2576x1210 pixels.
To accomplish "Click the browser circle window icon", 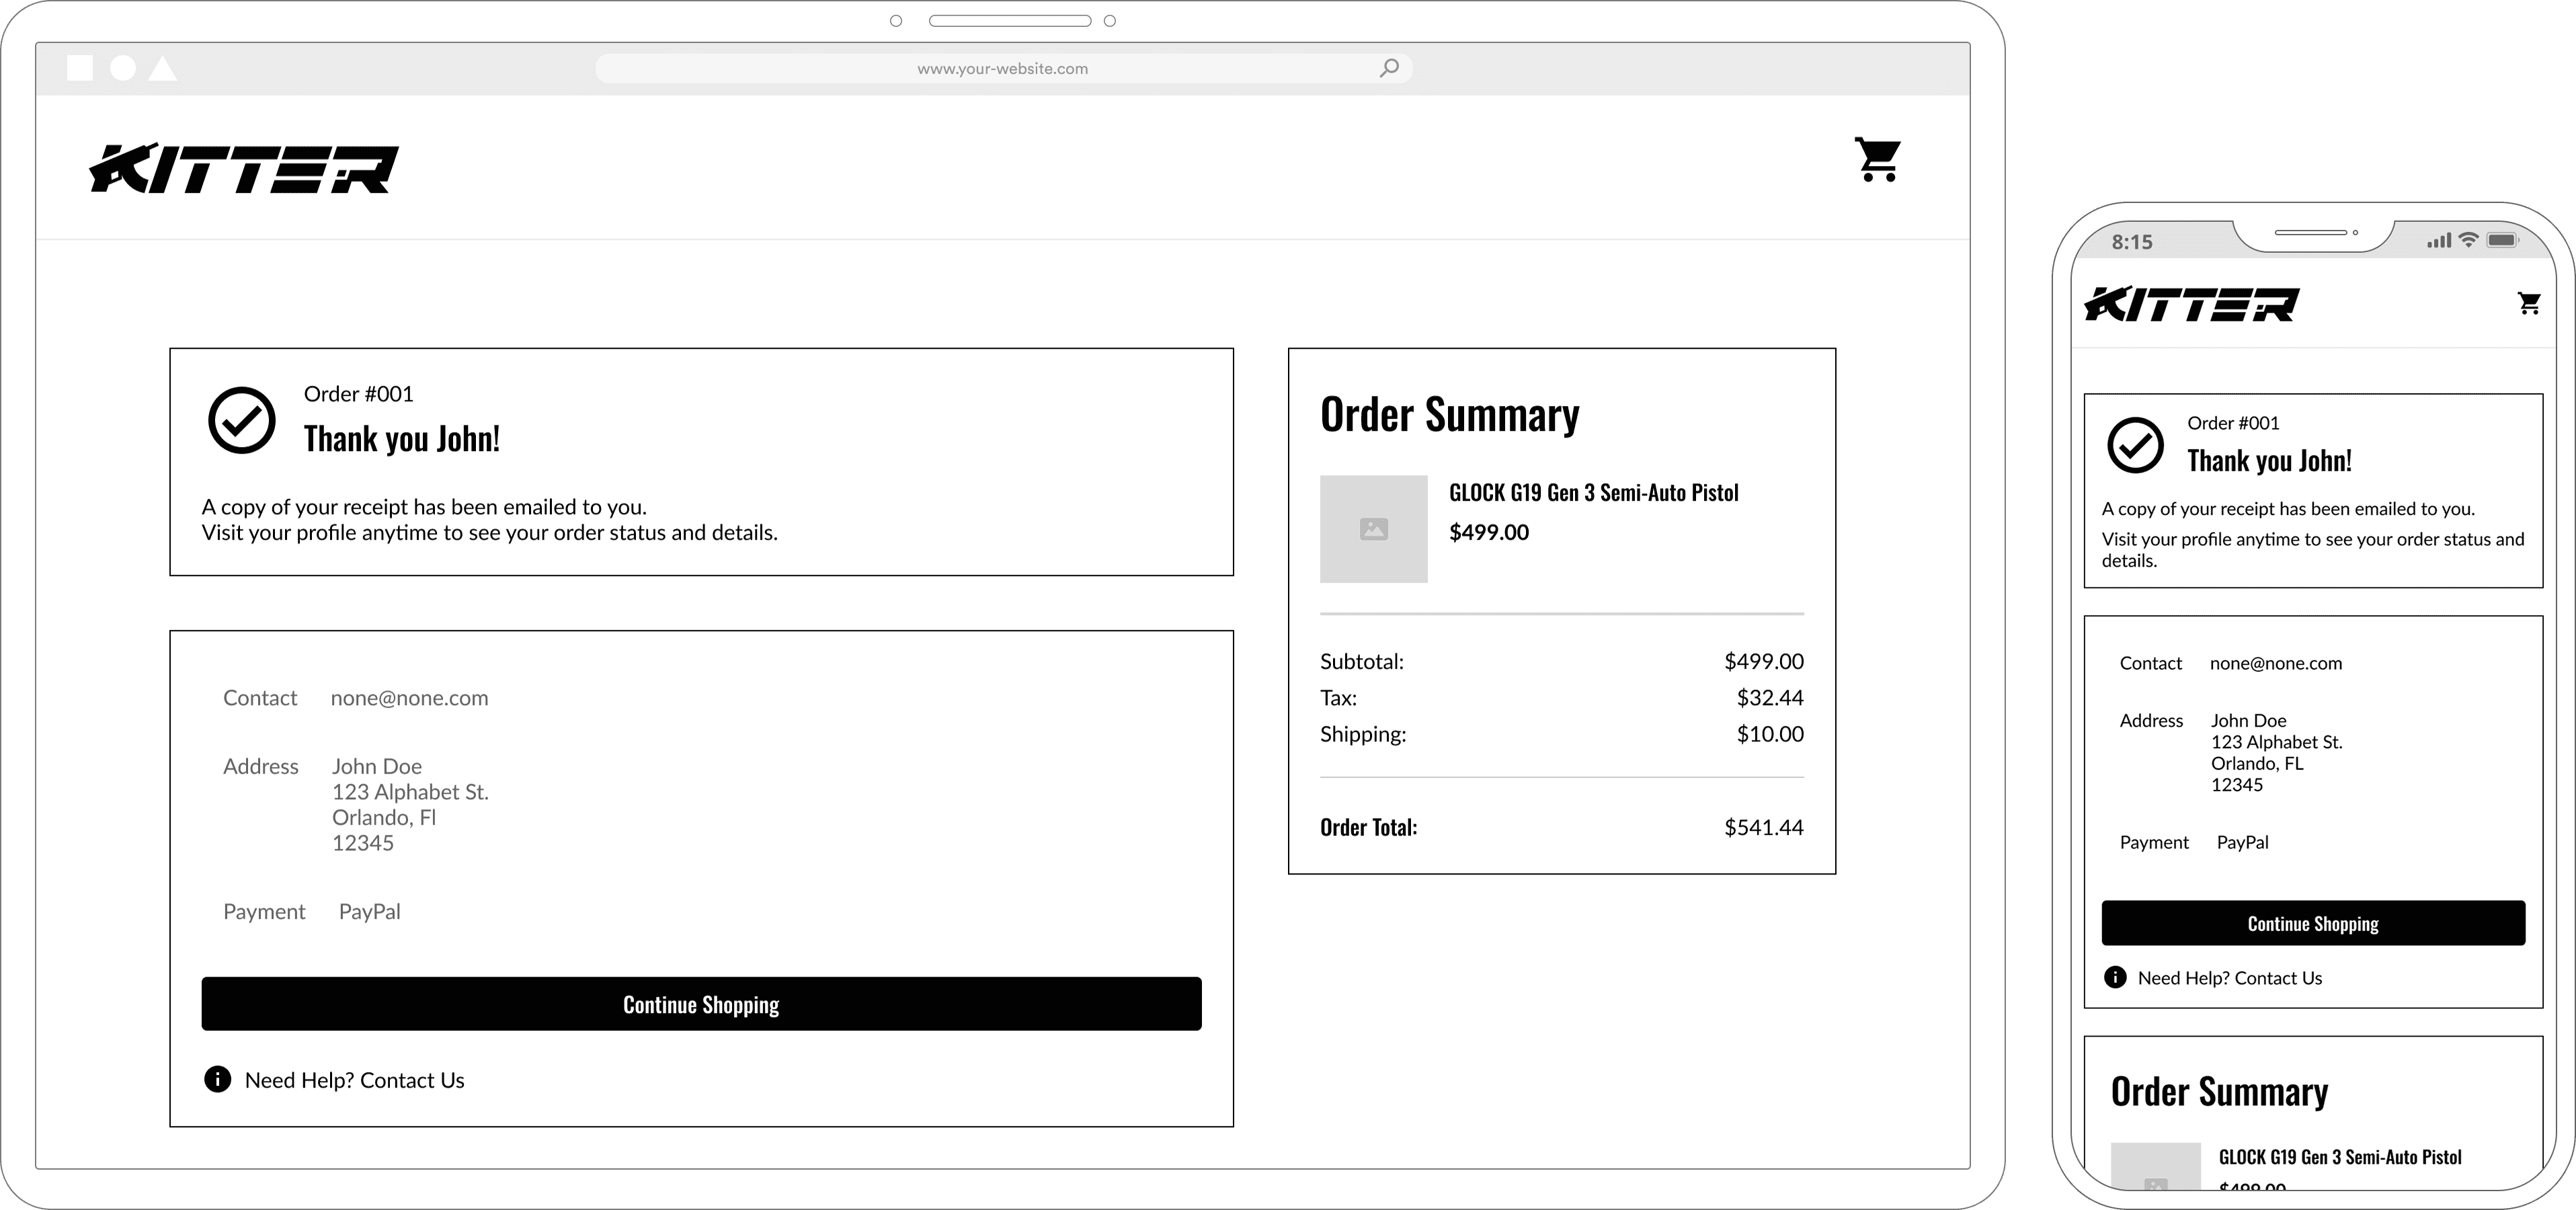I will point(123,68).
